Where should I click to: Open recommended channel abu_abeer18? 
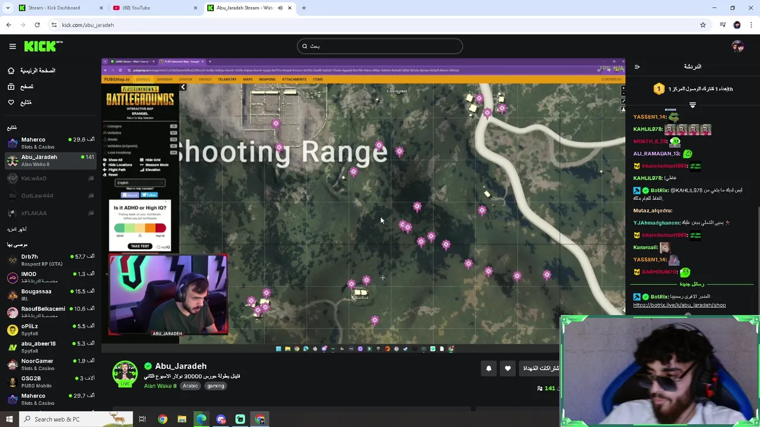click(50, 346)
